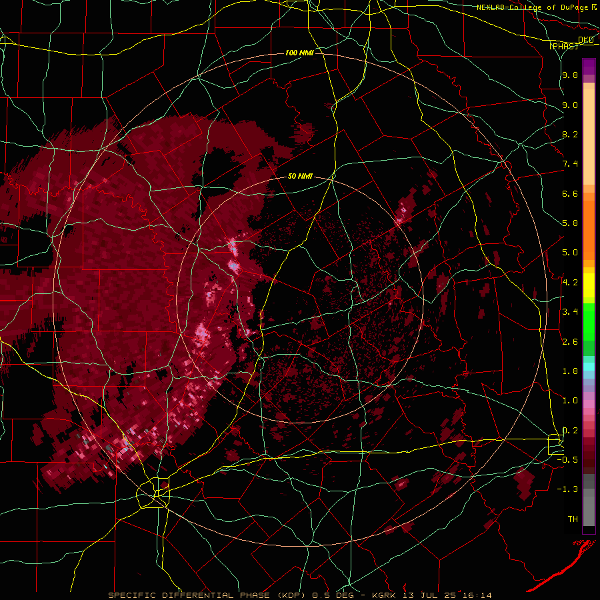Click the 1.0 legend value

pos(570,401)
